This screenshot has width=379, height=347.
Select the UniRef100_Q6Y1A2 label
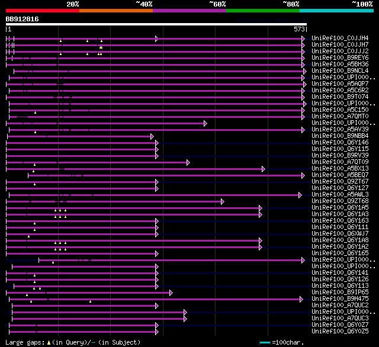(x=340, y=247)
